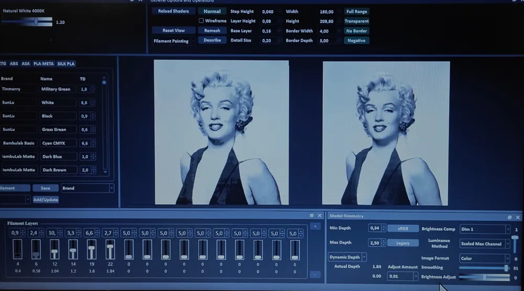Image resolution: width=524 pixels, height=291 pixels.
Task: Float the Filament Layers panel
Action: 311,216
